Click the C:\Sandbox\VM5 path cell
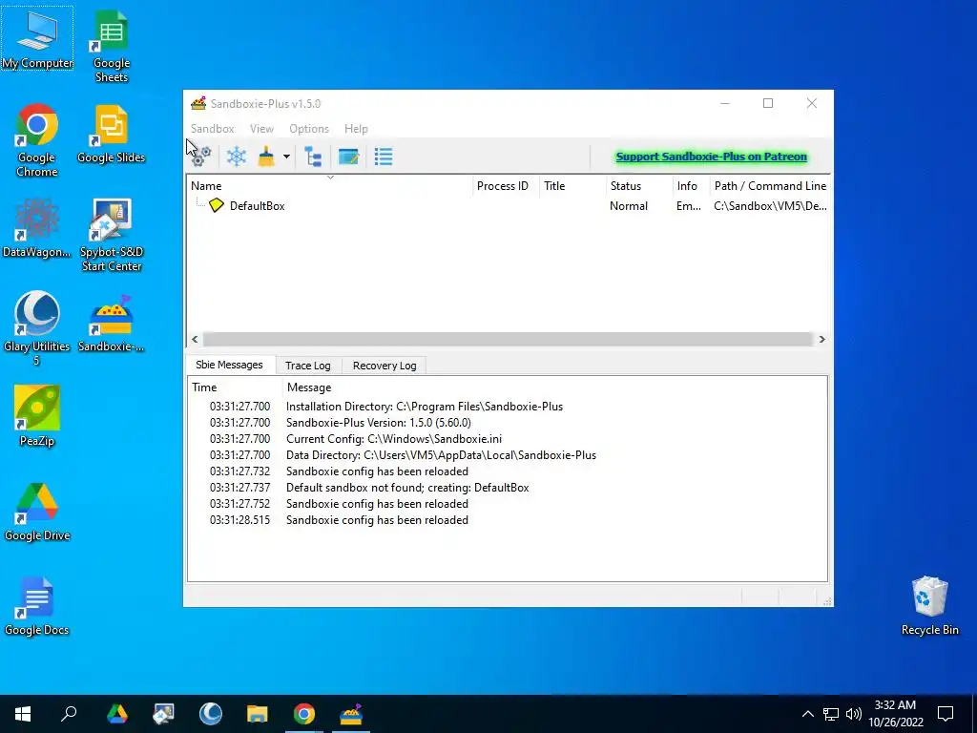Screen dimensions: 977x733 pos(770,206)
